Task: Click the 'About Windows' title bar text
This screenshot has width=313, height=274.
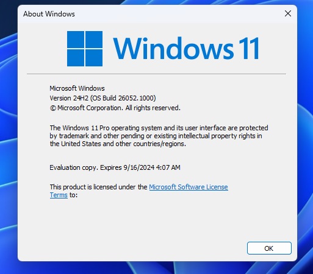Action: pyautogui.click(x=49, y=14)
